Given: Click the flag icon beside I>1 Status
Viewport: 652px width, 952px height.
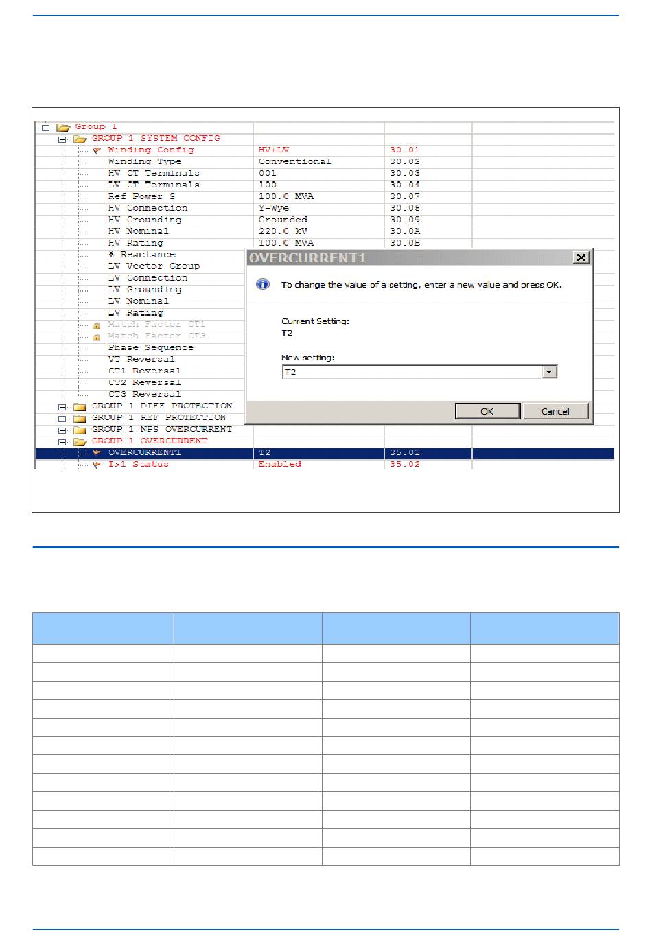Looking at the screenshot, I should 97,465.
